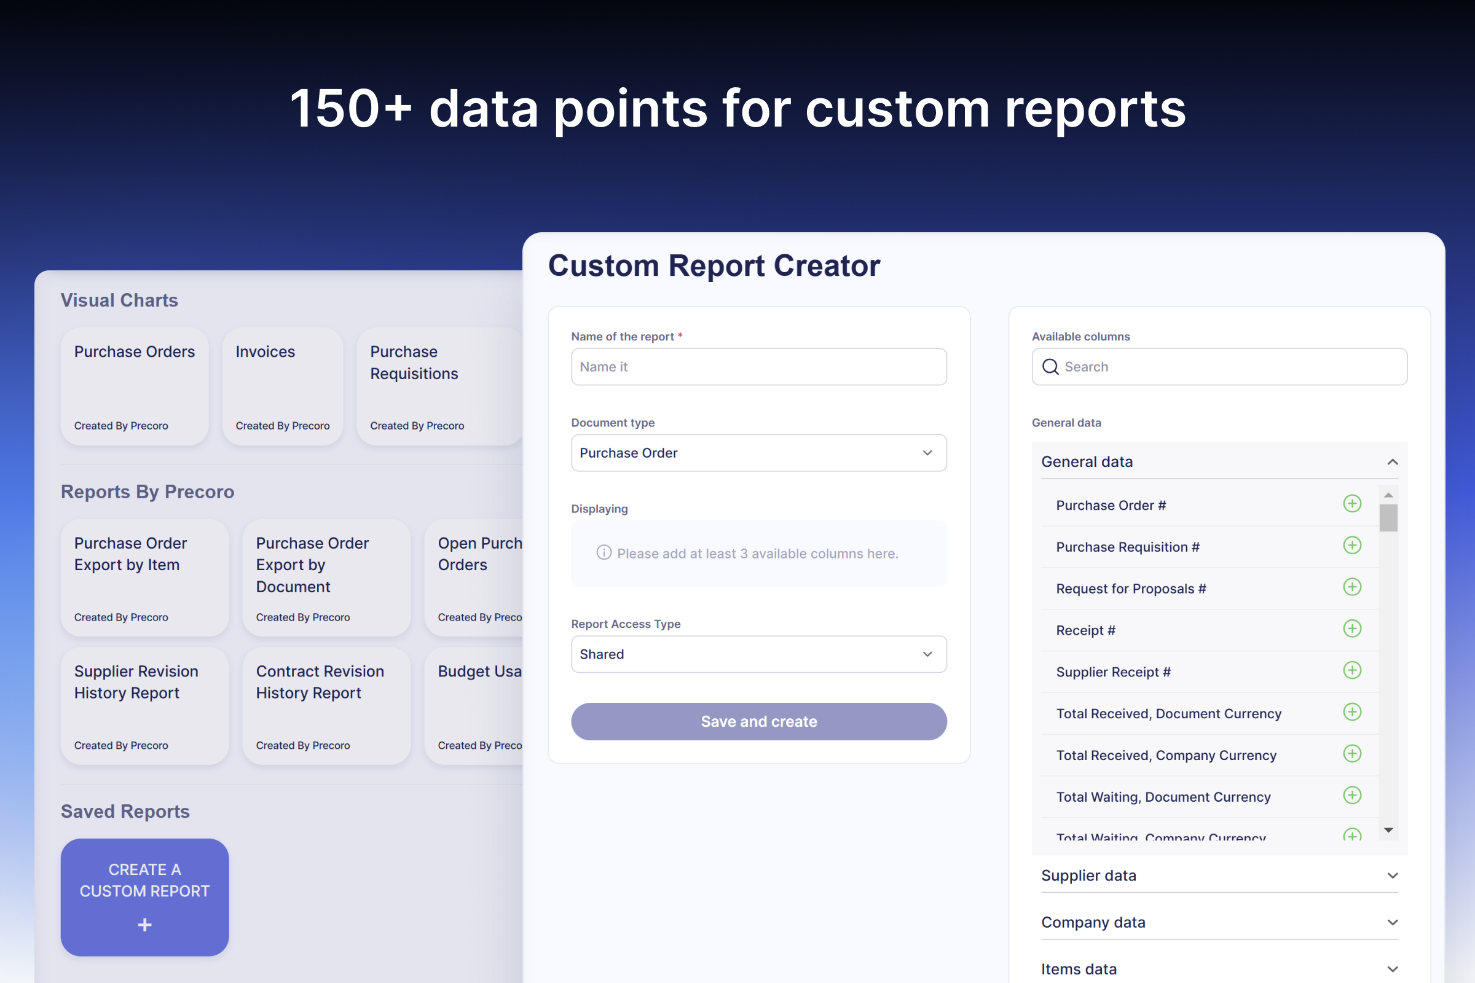Add Purchase Order # column with plus icon
Screen dimensions: 1475x983
(1353, 503)
